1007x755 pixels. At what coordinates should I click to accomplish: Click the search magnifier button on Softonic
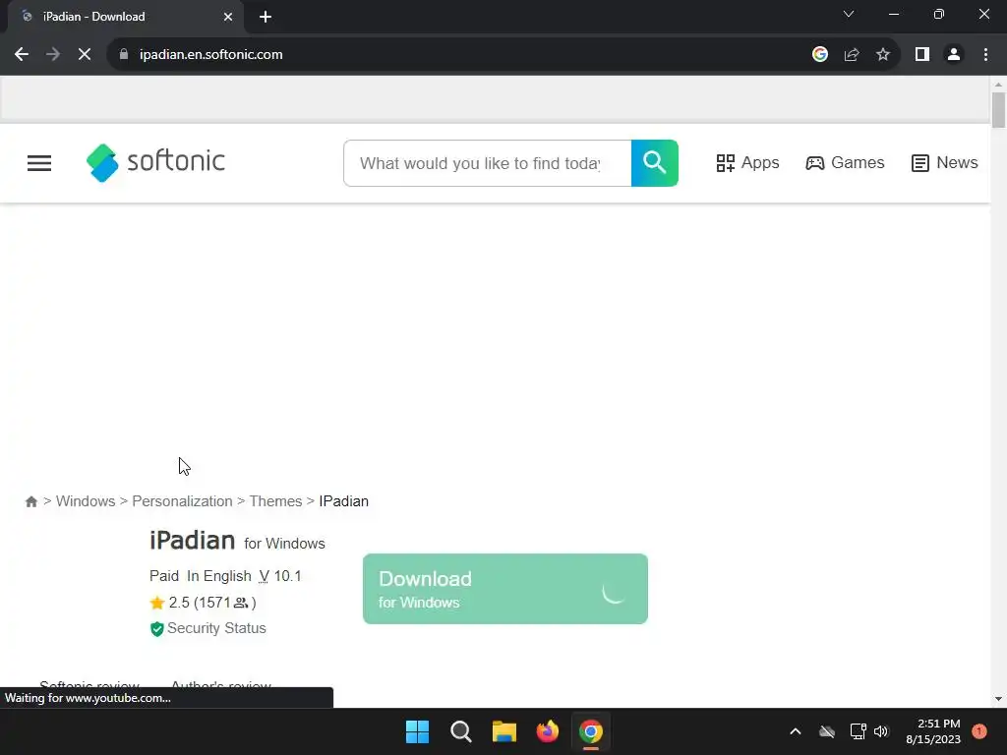click(654, 163)
